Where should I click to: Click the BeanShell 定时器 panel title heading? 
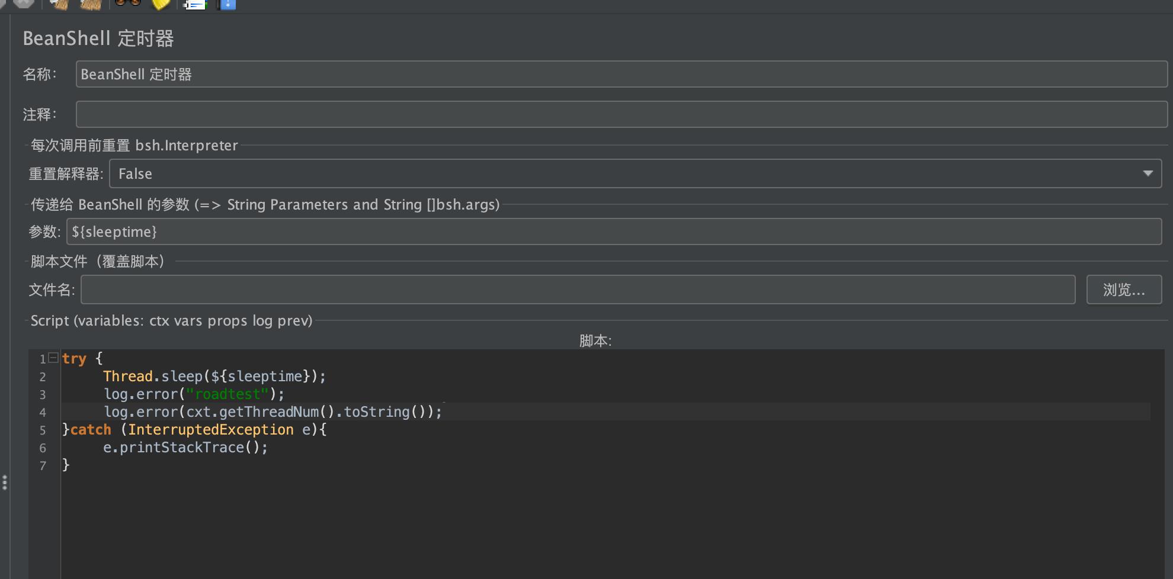98,38
